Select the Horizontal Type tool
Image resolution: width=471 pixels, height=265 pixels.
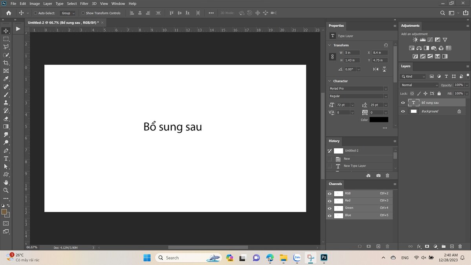(6, 159)
